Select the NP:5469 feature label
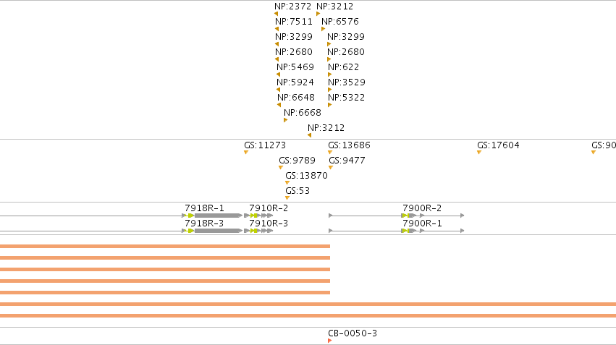The height and width of the screenshot is (345, 616). pos(295,67)
